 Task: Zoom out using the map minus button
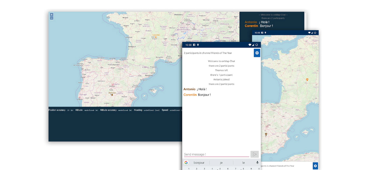(51, 18)
